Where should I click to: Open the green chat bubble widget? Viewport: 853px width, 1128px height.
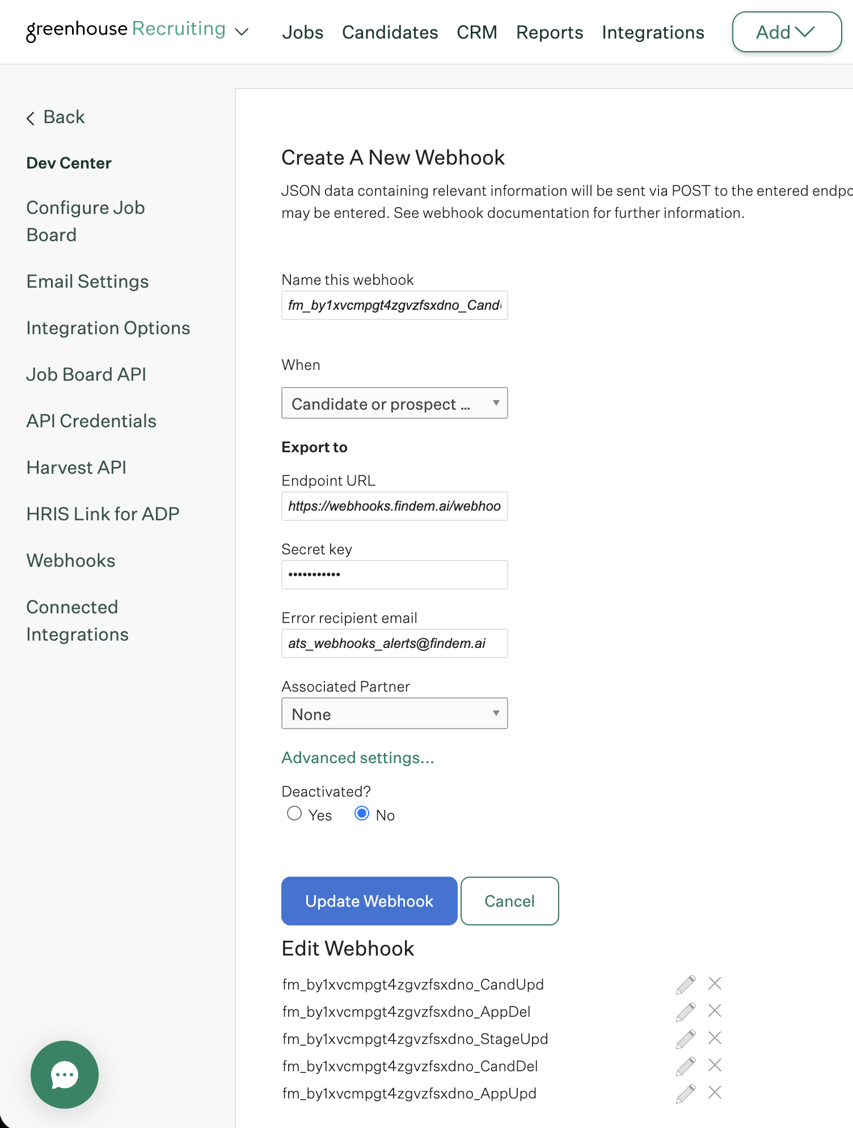[65, 1075]
